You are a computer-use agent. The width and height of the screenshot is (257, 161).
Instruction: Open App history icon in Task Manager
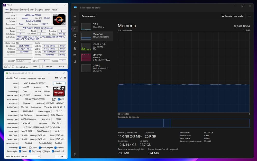(75, 35)
